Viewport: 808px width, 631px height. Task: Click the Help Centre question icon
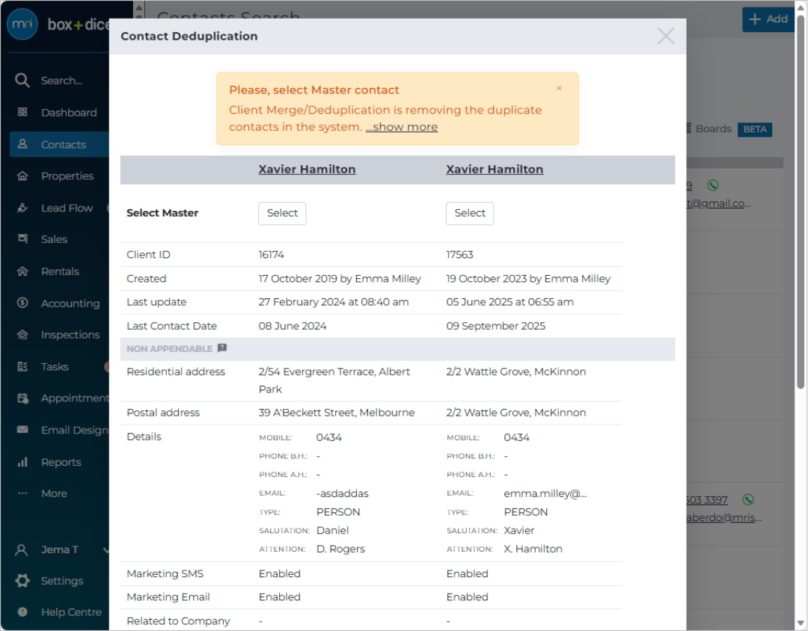tap(22, 612)
